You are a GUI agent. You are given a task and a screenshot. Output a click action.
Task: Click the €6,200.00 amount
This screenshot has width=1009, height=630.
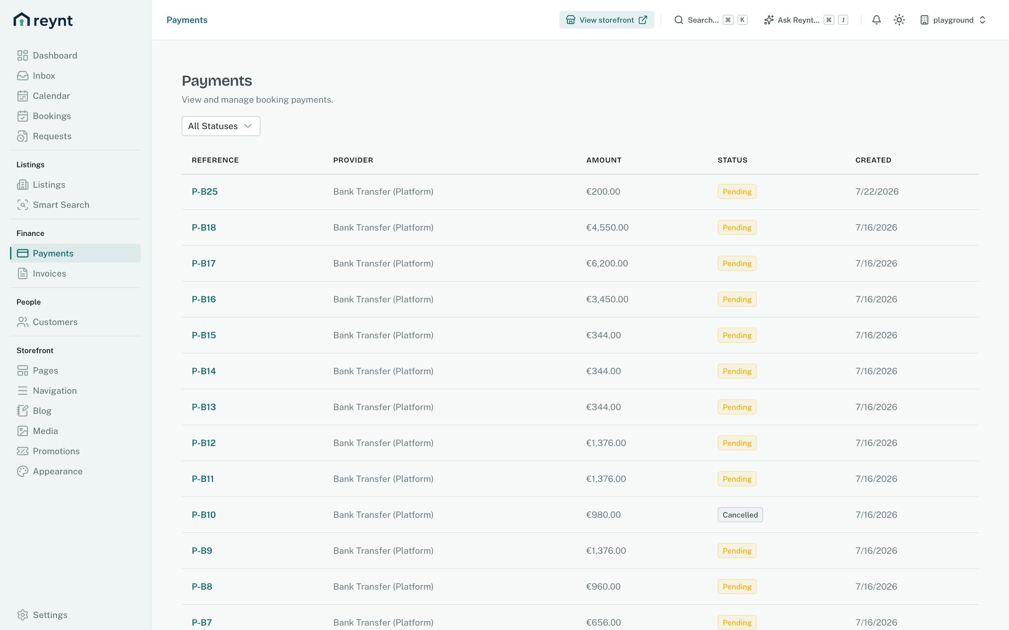(x=607, y=263)
